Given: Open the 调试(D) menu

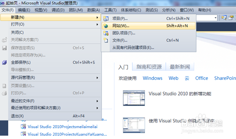Looking at the screenshot, I should coord(58,10).
